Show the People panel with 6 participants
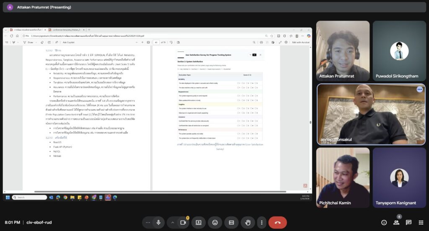Screen dimensions: 429x231 (396, 223)
